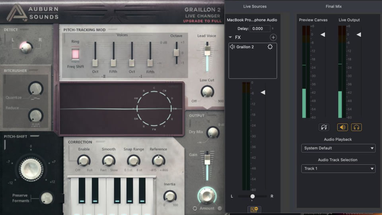Click the Smooth knob
Viewport: 382px width, 215px height.
(x=108, y=160)
